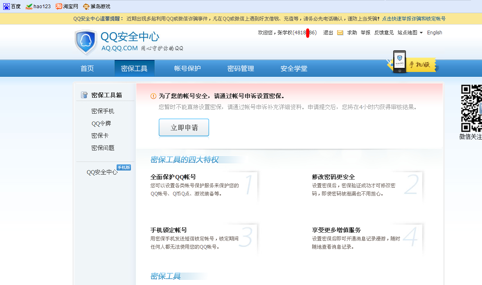Open the 安全学堂 navigation tab
Viewport: 482px width, 285px height.
click(x=294, y=68)
